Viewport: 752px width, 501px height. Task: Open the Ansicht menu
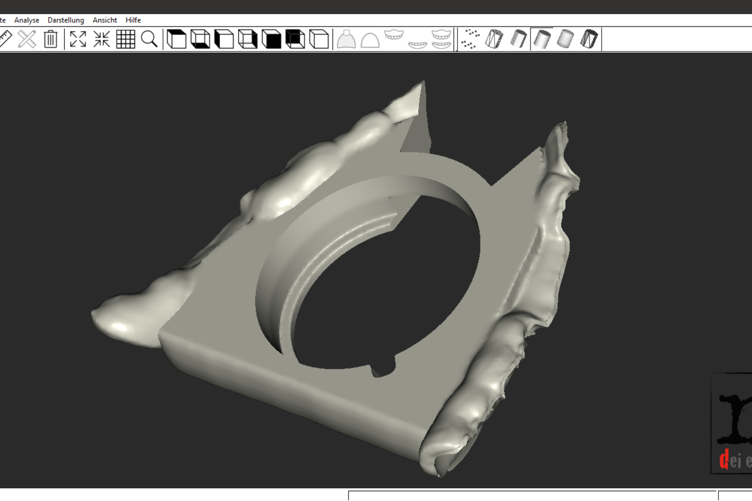point(105,20)
